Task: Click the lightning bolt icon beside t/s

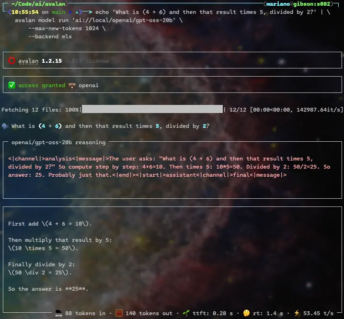Action: pos(297,313)
